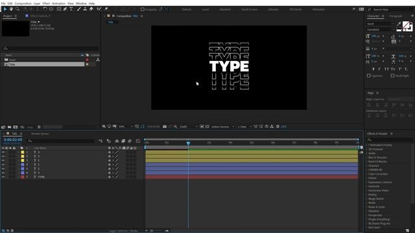415x233 pixels.
Task: Open the Effect menu
Action: click(x=46, y=3)
